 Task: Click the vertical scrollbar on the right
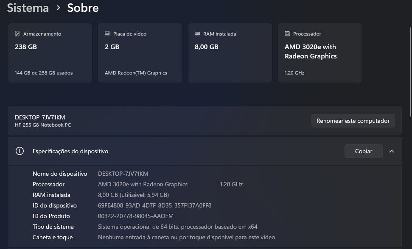point(411,72)
